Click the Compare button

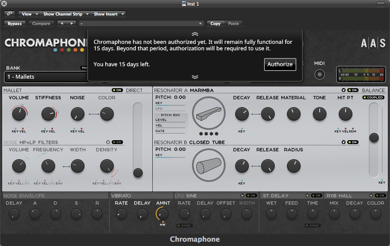pyautogui.click(x=41, y=23)
